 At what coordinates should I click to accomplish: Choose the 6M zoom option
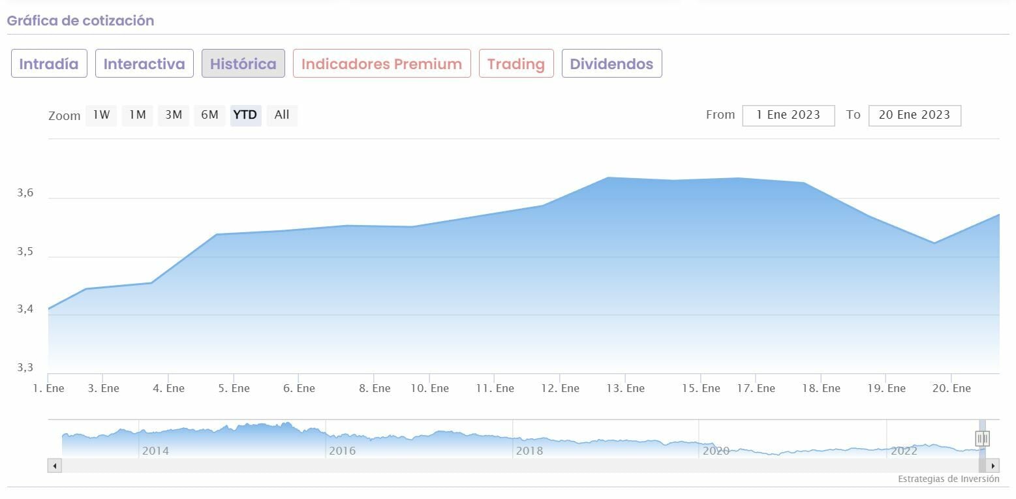[x=209, y=115]
